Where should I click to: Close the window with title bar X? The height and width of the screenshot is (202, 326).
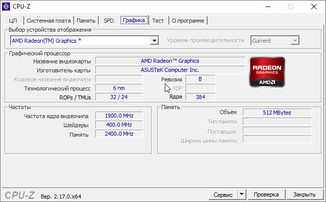click(313, 7)
